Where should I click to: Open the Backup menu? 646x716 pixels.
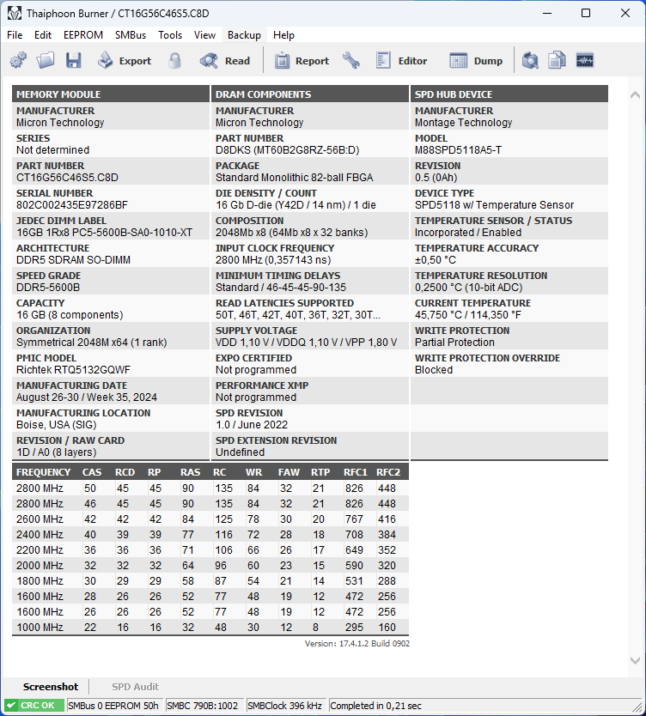pos(244,35)
